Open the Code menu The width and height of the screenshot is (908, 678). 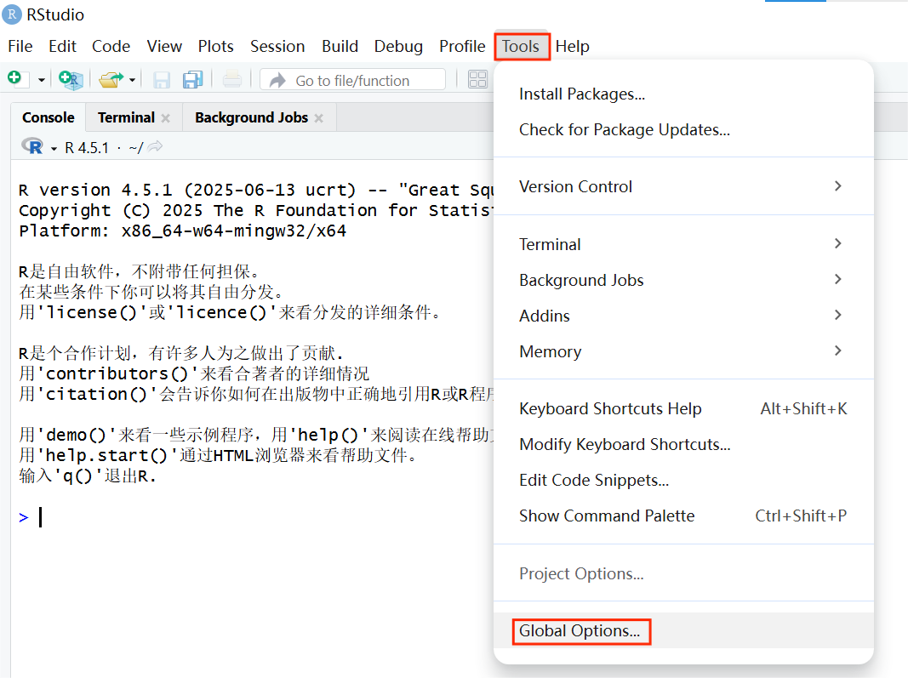click(111, 46)
